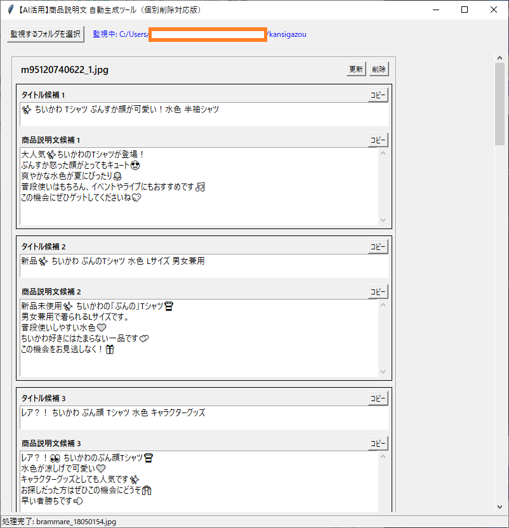Copy 商品説明文候補 2 with its コピー button

(x=378, y=291)
